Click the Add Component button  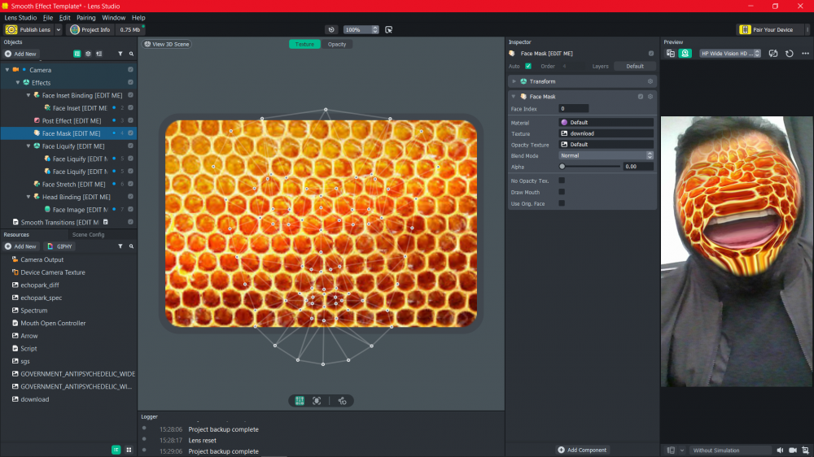pos(583,450)
